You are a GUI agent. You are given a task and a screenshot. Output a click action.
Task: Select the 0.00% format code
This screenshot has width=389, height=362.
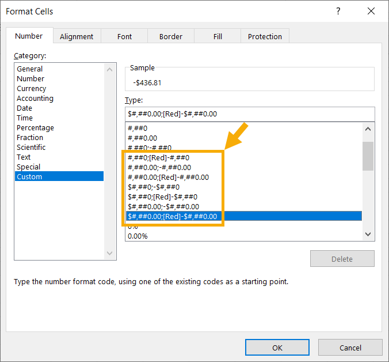[138, 236]
